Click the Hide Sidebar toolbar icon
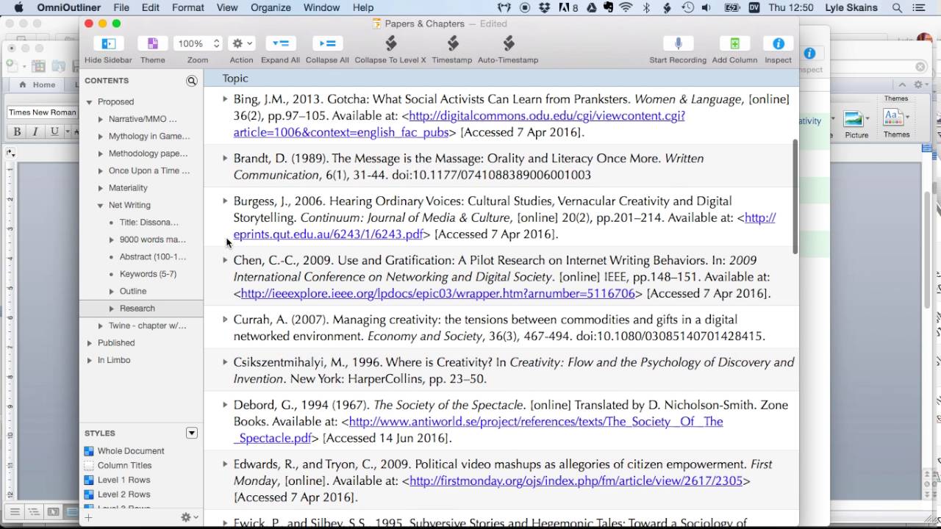 (x=108, y=43)
